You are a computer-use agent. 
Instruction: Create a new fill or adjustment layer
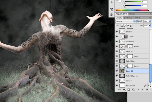pos(134,90)
